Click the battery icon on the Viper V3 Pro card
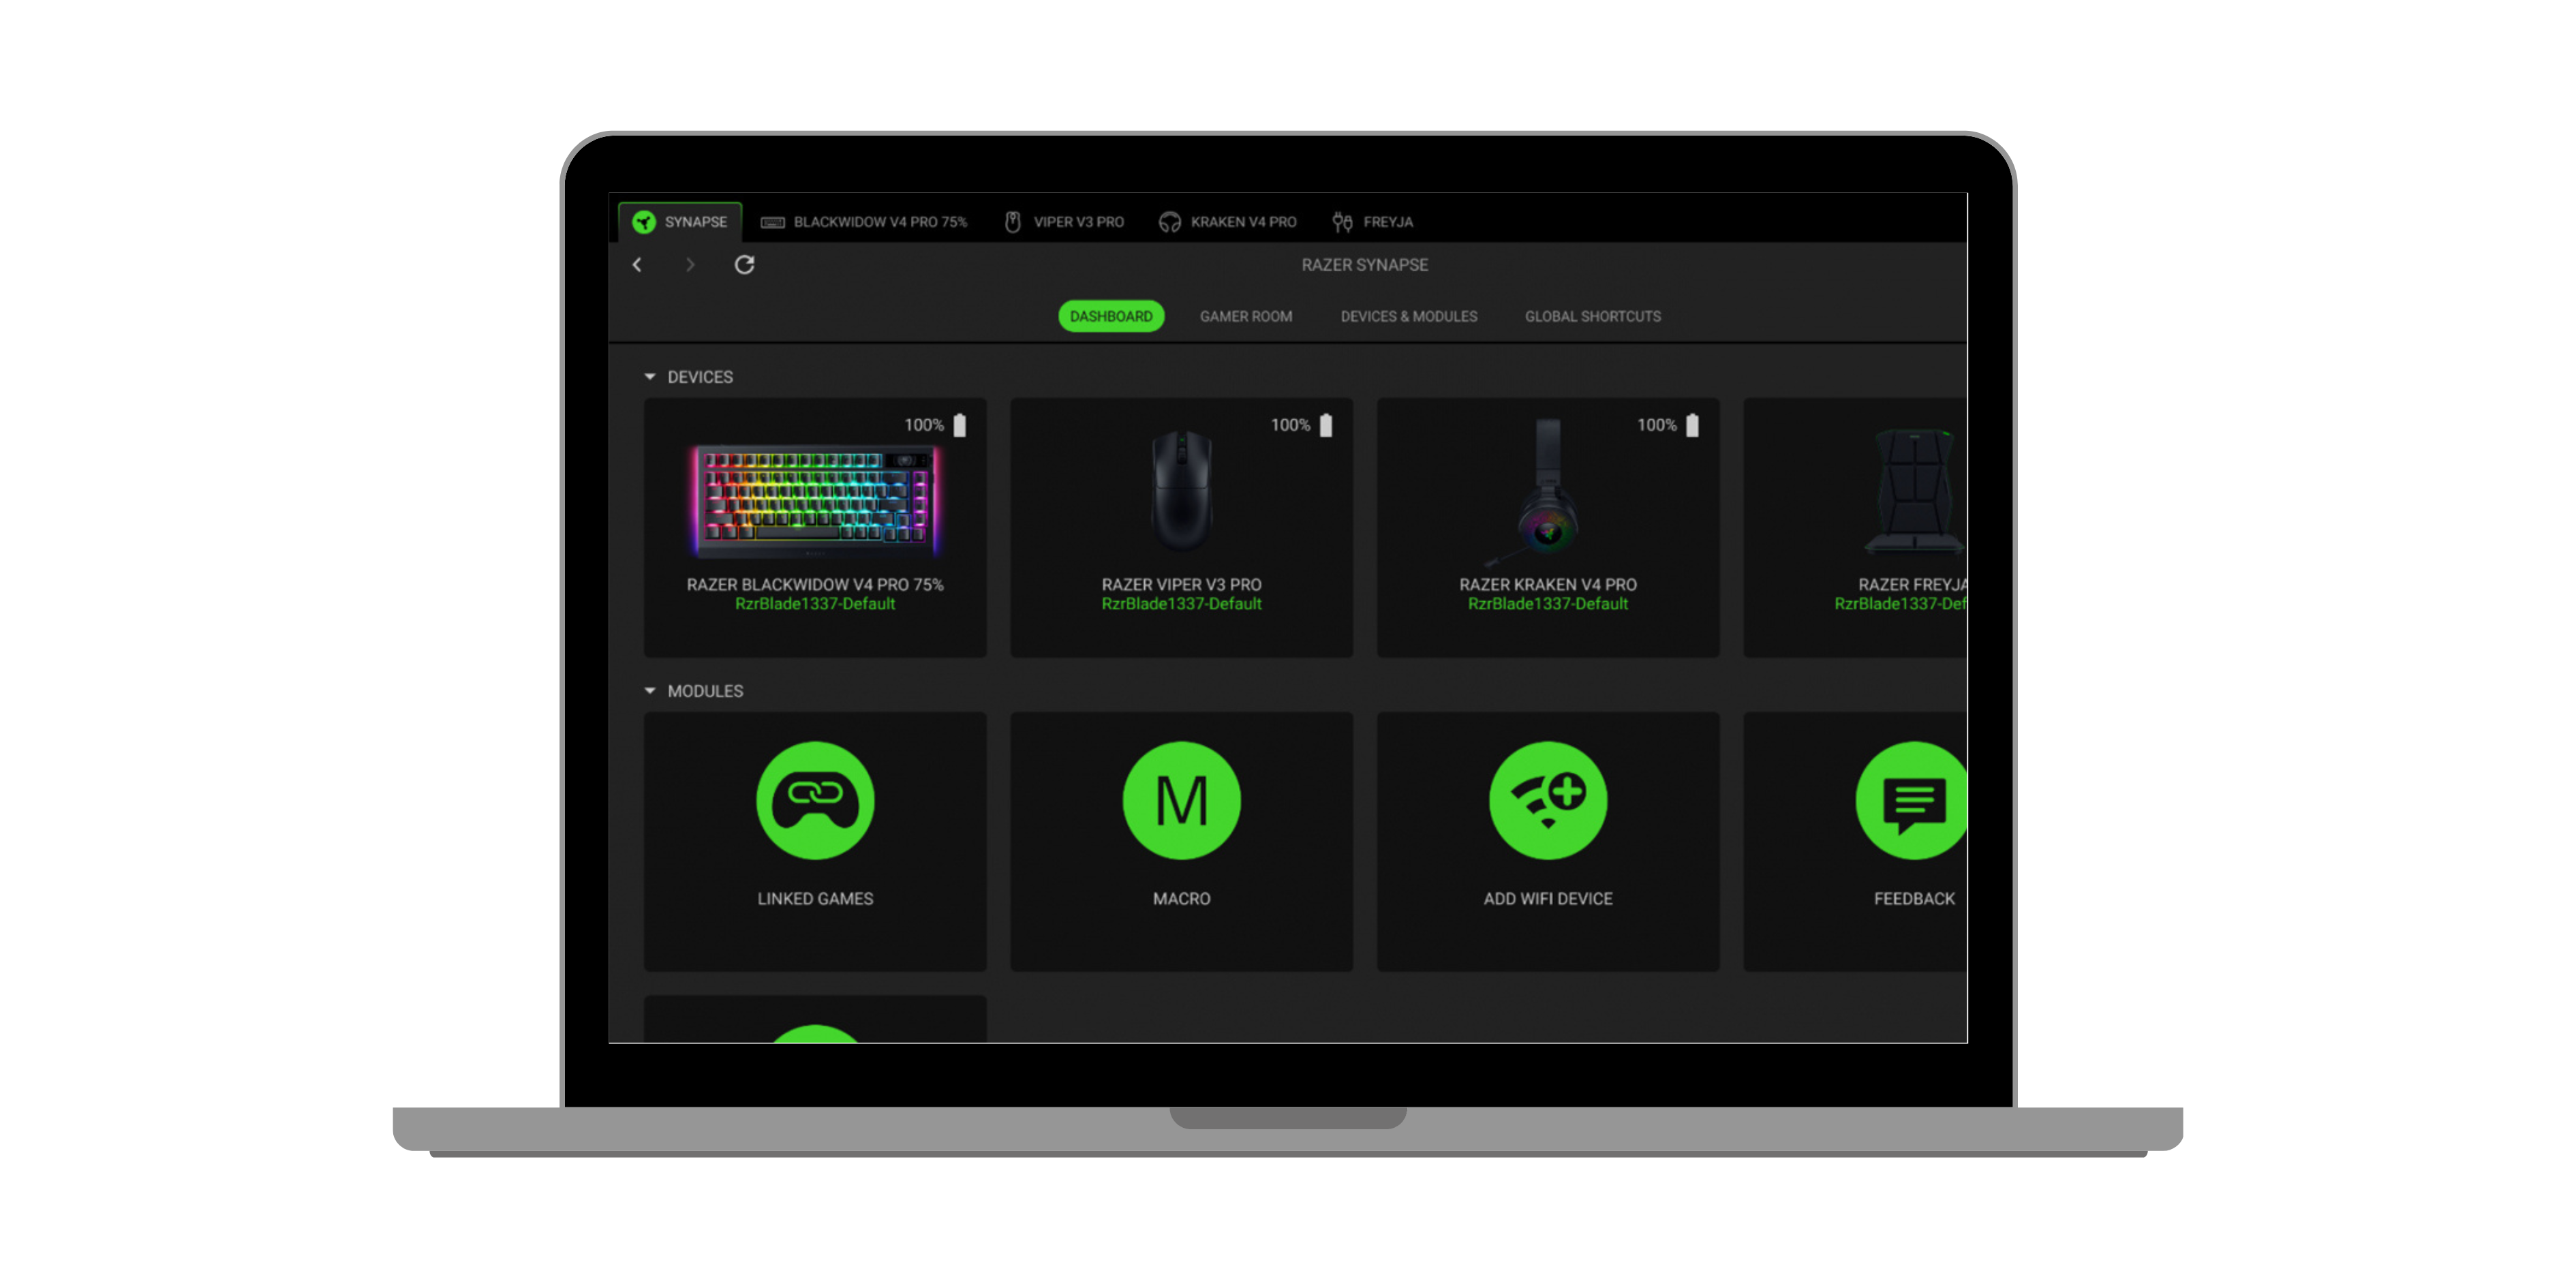 coord(1326,424)
